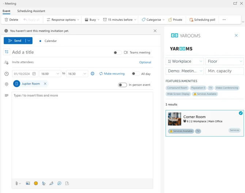Click the last icon in the editor toolbar
Screen dimensions: 245x193
click(x=67, y=184)
